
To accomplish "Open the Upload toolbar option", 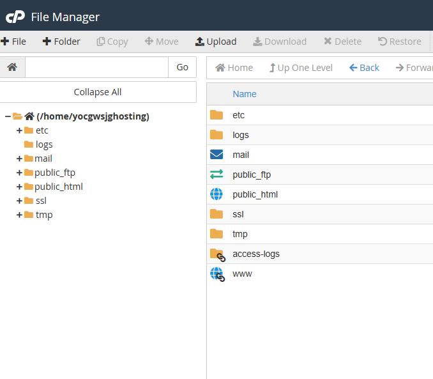I will (216, 42).
